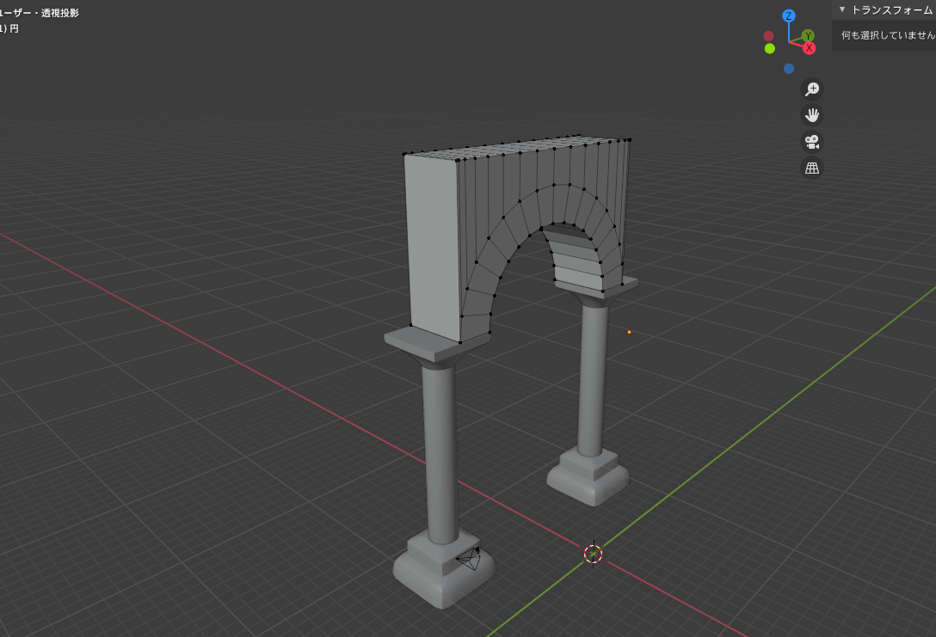Collapse the トランスフォーム panel triangle
The height and width of the screenshot is (637, 936).
coord(841,9)
